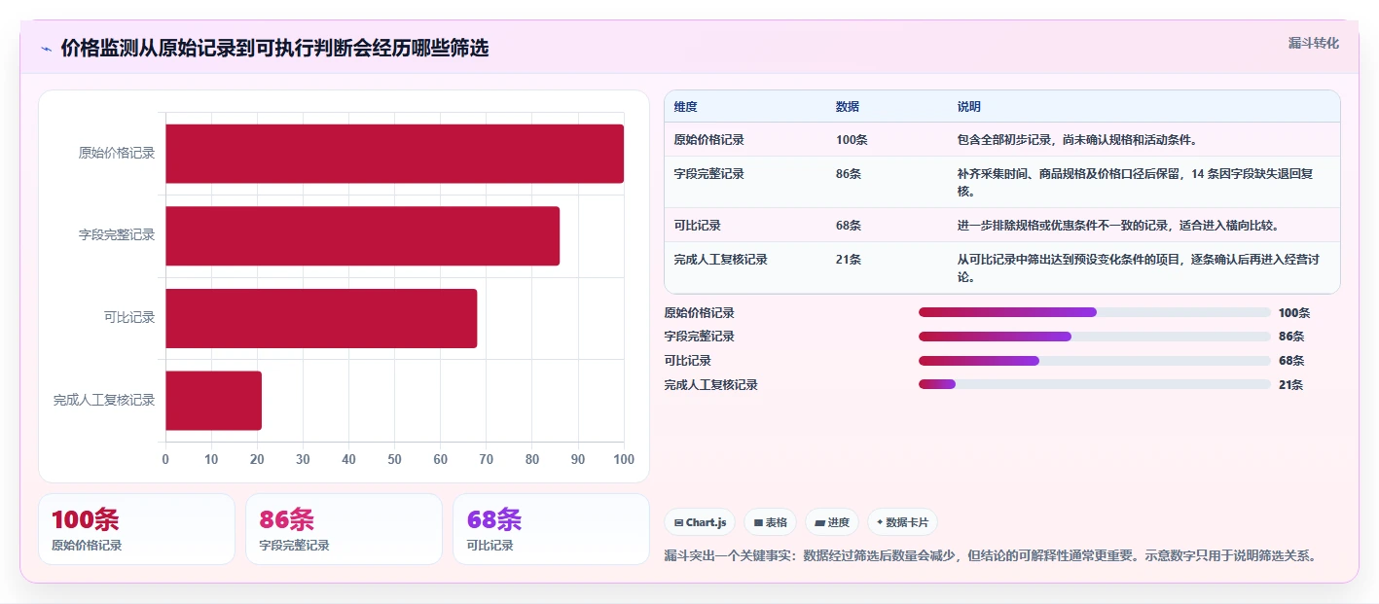The width and height of the screenshot is (1379, 604).
Task: Click the Chart.js chip
Action: coord(700,522)
